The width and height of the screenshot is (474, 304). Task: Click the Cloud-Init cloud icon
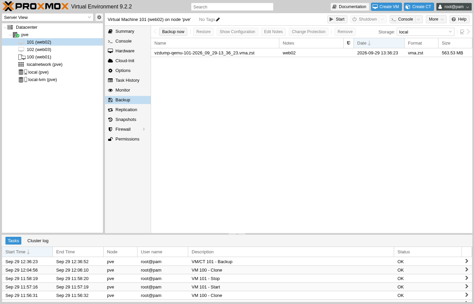110,61
